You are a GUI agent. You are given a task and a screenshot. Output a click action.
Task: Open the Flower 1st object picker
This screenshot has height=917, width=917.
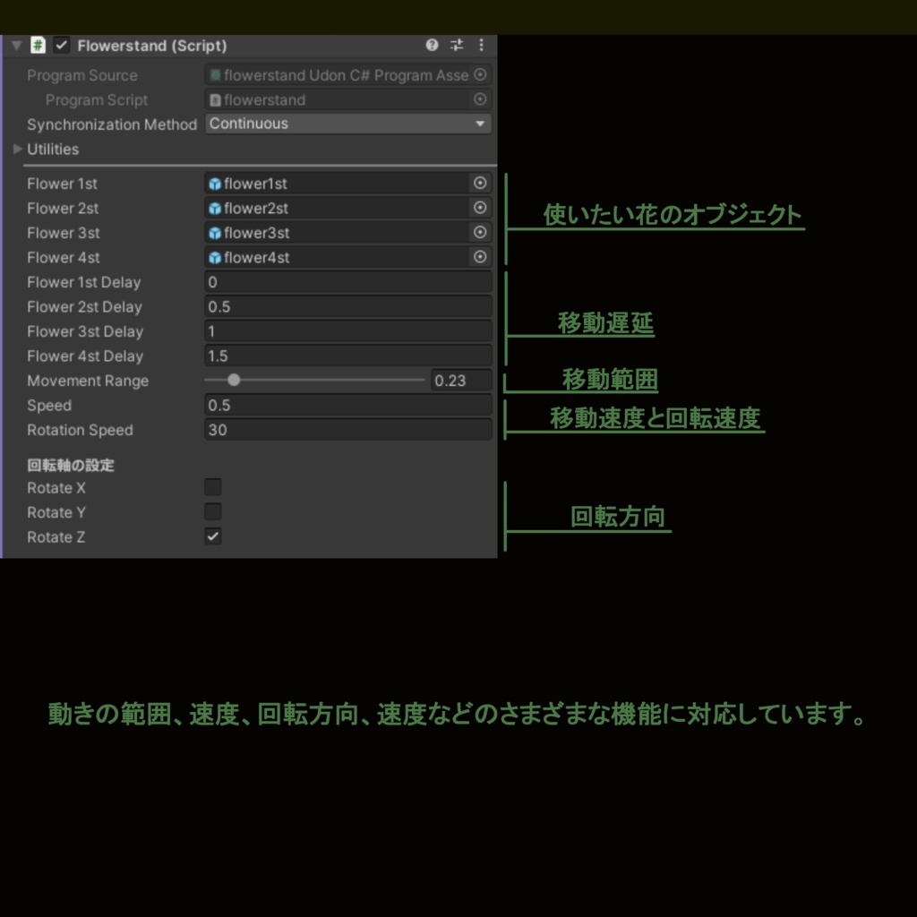480,183
